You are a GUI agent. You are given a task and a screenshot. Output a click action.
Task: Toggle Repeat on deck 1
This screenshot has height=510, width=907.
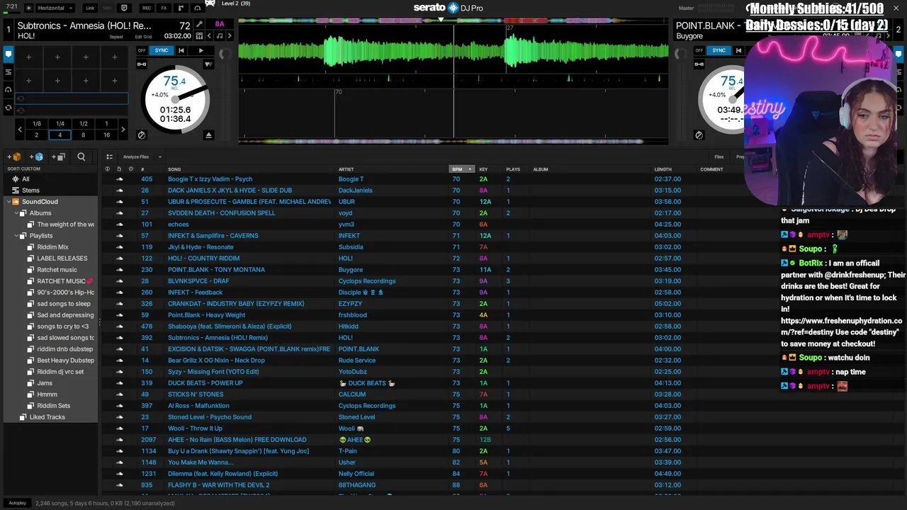pos(116,37)
